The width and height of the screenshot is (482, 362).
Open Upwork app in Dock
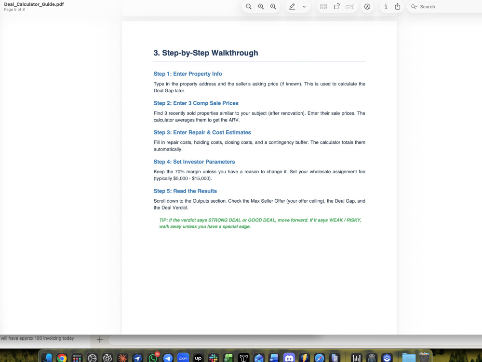[x=198, y=358]
